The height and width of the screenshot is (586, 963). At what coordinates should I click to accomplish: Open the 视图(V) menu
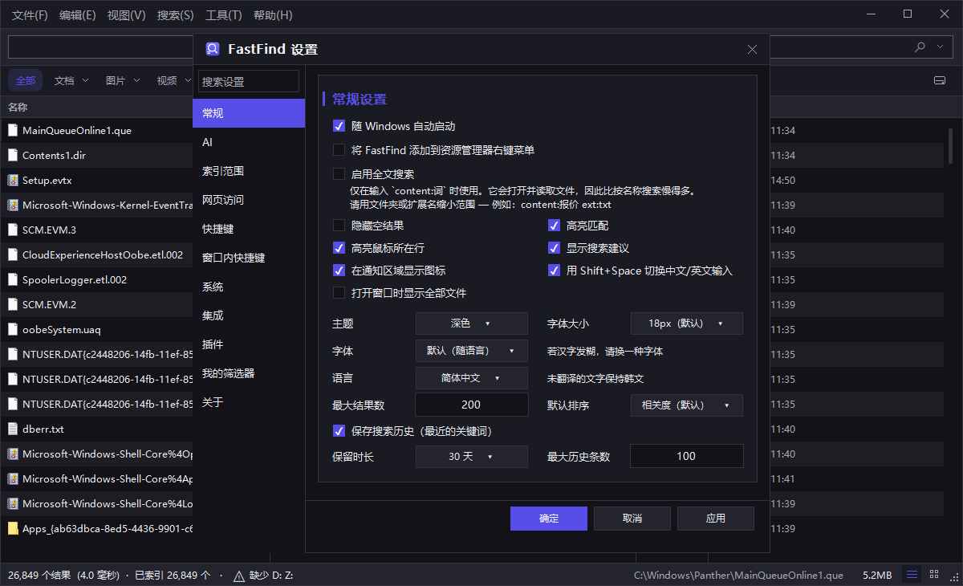(x=127, y=15)
